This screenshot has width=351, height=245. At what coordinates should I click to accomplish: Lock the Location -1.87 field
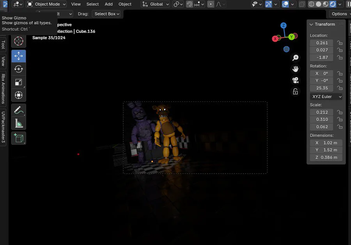pos(340,57)
